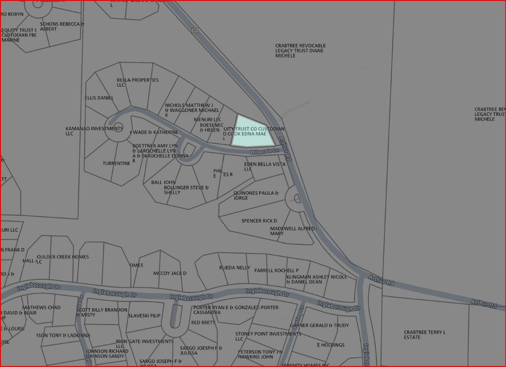Viewport: 506px width, 367px height.
Task: Select the RED BRETT parcel label
Action: click(203, 322)
